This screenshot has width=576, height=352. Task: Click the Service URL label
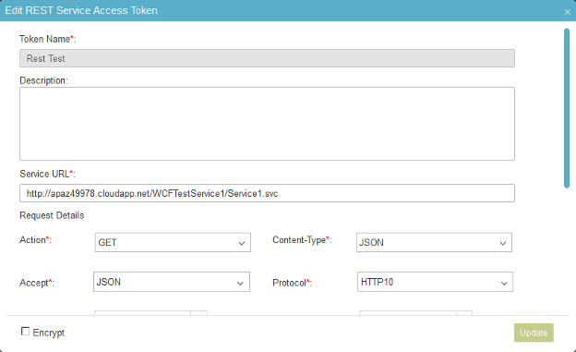[47, 174]
